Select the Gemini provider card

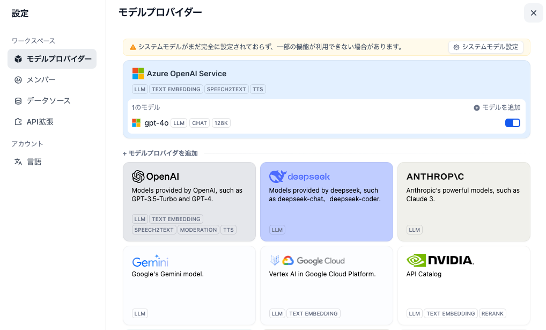coord(189,286)
